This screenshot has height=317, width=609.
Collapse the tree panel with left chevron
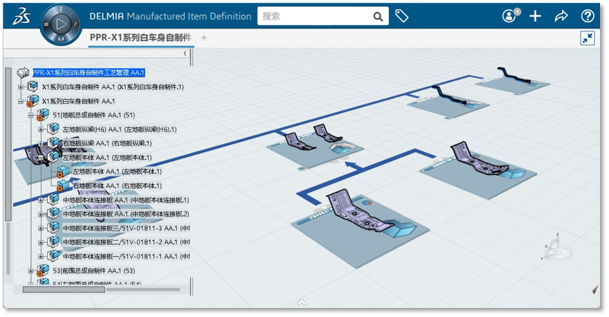(x=185, y=53)
